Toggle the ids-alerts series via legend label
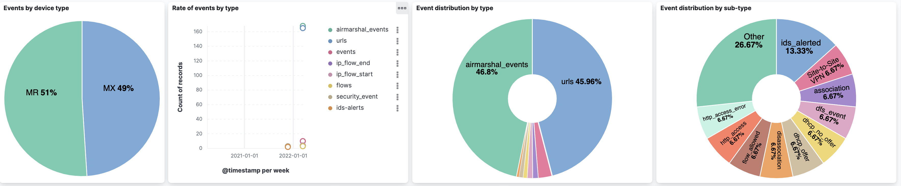Image resolution: width=901 pixels, height=186 pixels. point(349,108)
